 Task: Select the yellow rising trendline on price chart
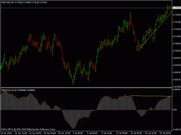pos(155,31)
